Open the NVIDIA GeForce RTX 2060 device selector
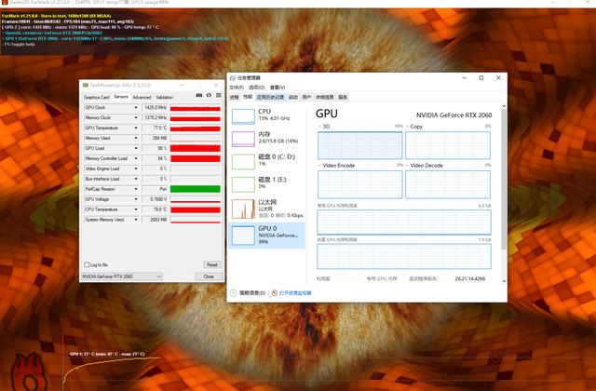596x391 pixels. [x=122, y=276]
